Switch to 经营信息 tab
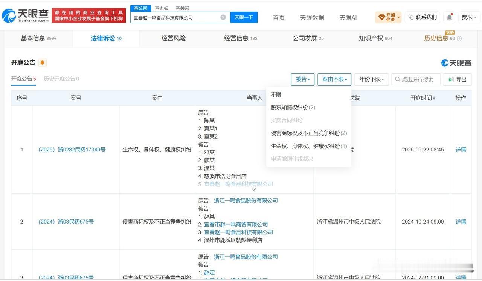Screen dimensions: 482x281 [x=241, y=38]
